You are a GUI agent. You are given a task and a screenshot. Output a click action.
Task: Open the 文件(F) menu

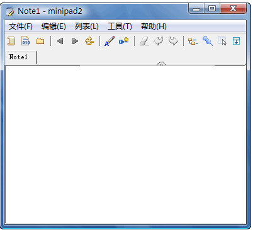pyautogui.click(x=21, y=26)
